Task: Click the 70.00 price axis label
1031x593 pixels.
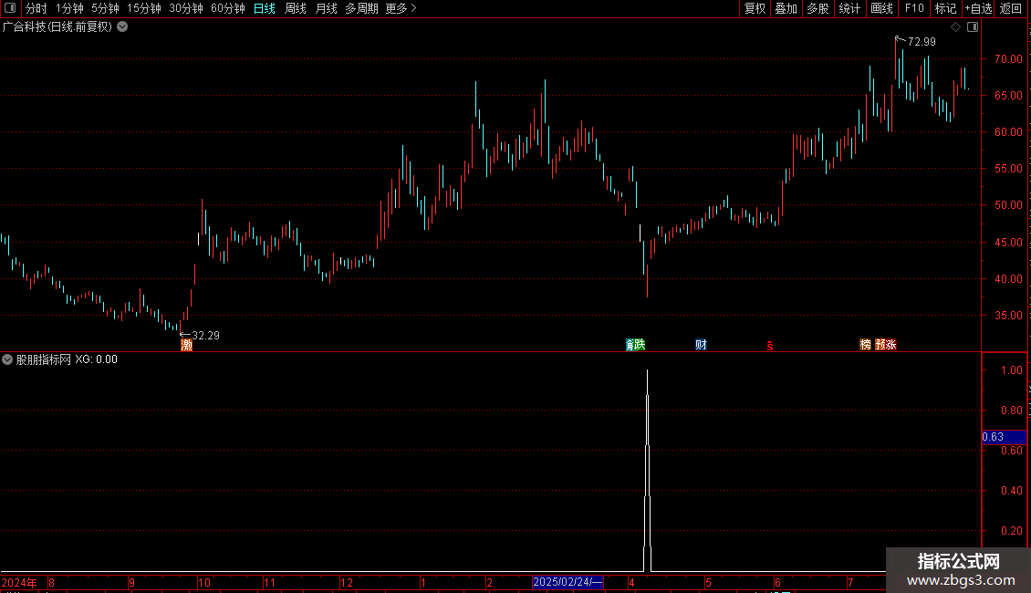Action: (x=1008, y=59)
